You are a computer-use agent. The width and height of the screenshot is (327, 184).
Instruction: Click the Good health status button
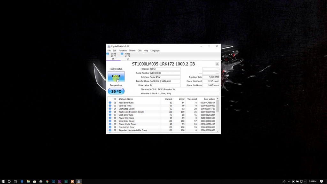click(x=116, y=76)
